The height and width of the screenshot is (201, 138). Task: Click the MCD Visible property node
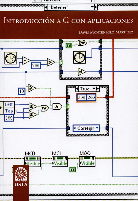point(32,162)
